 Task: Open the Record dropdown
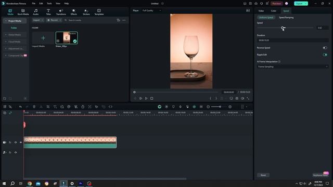click(54, 20)
